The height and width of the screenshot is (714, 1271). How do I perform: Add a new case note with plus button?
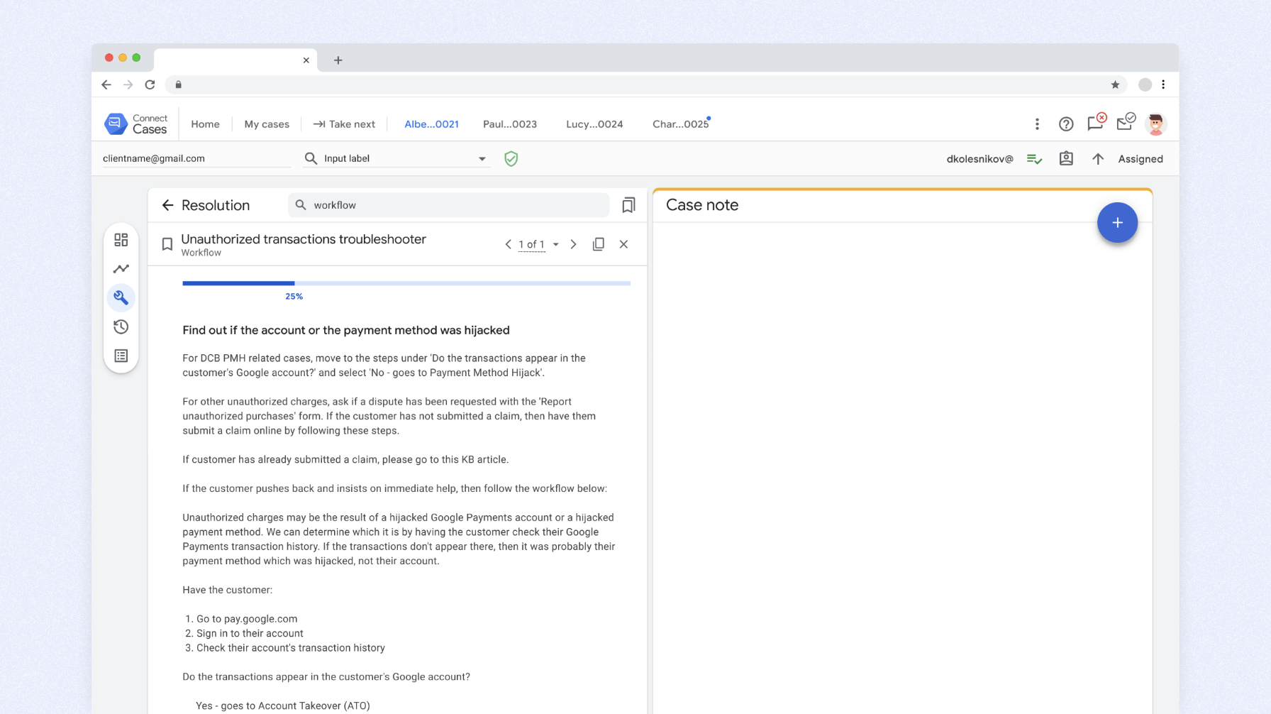coord(1117,223)
